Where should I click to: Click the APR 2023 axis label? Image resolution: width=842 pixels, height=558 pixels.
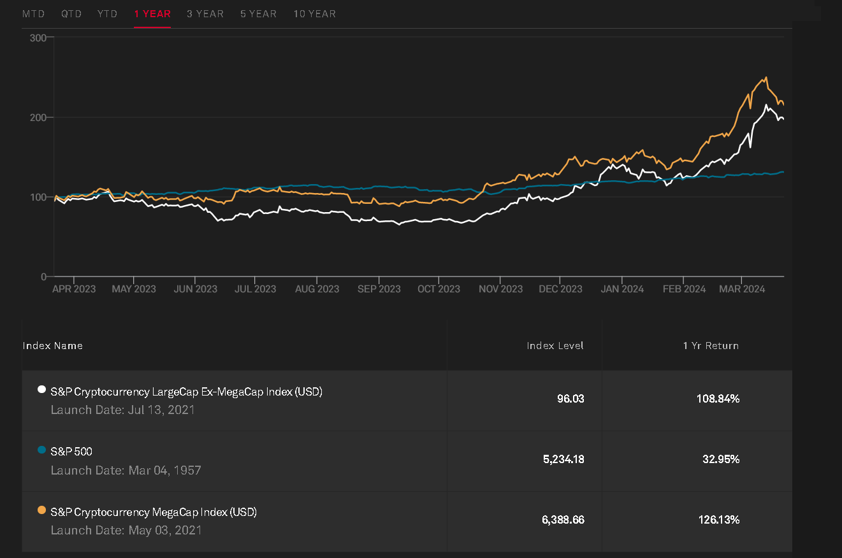(x=74, y=289)
